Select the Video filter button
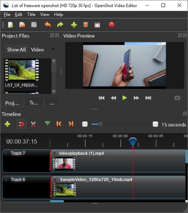Screen dimensions: 188x213 tap(37, 50)
